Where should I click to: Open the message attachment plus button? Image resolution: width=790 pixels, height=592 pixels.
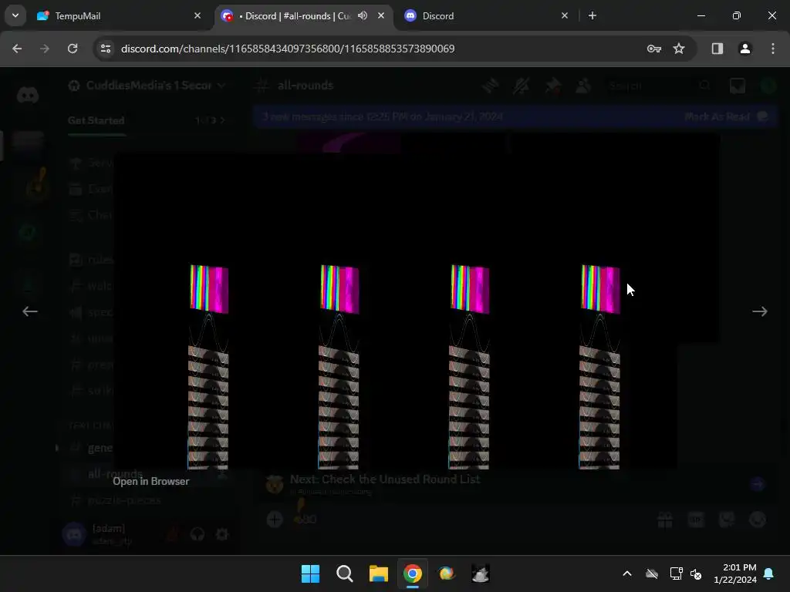[275, 519]
